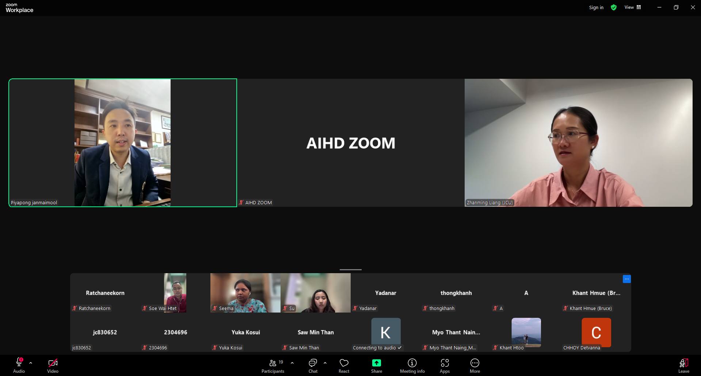The width and height of the screenshot is (701, 376).
Task: Click muted mic icon beside Yadanar label
Action: pos(355,308)
